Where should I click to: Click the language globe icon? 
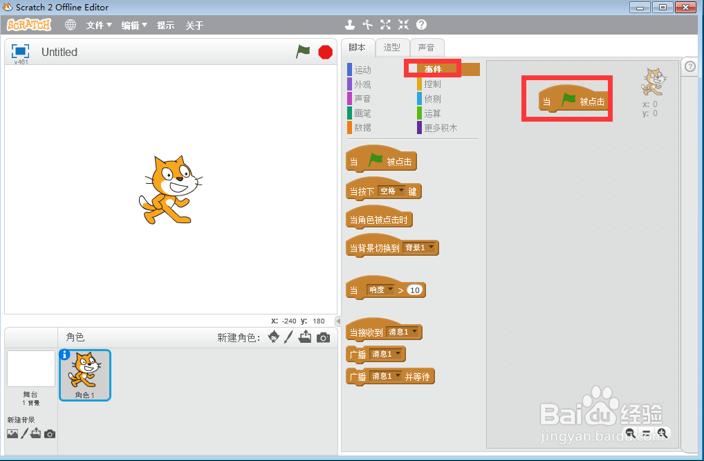(69, 25)
